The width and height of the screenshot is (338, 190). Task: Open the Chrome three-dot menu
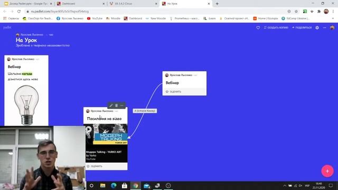333,12
